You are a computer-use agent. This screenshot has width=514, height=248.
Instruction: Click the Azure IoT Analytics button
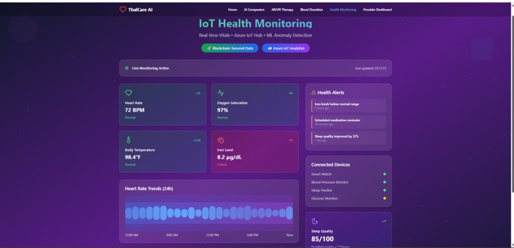tap(286, 48)
